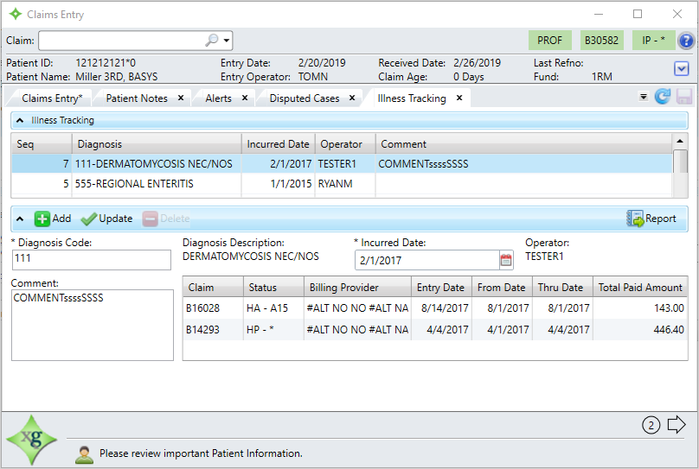
Task: Select the 111-DERMATOMYCOSIS NEC/NOS row
Action: (342, 164)
